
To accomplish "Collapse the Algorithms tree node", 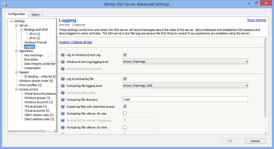I will pyautogui.click(x=16, y=51).
